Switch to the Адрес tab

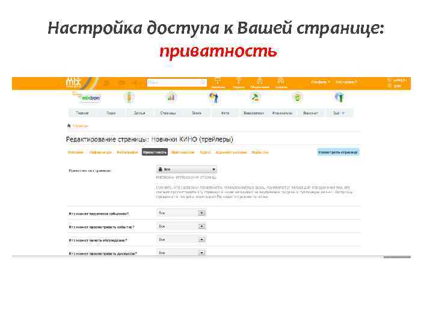coord(205,152)
